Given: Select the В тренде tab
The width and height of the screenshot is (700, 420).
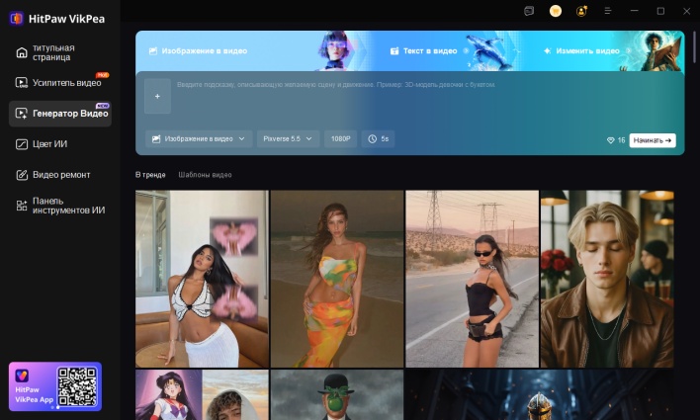Looking at the screenshot, I should [x=151, y=175].
